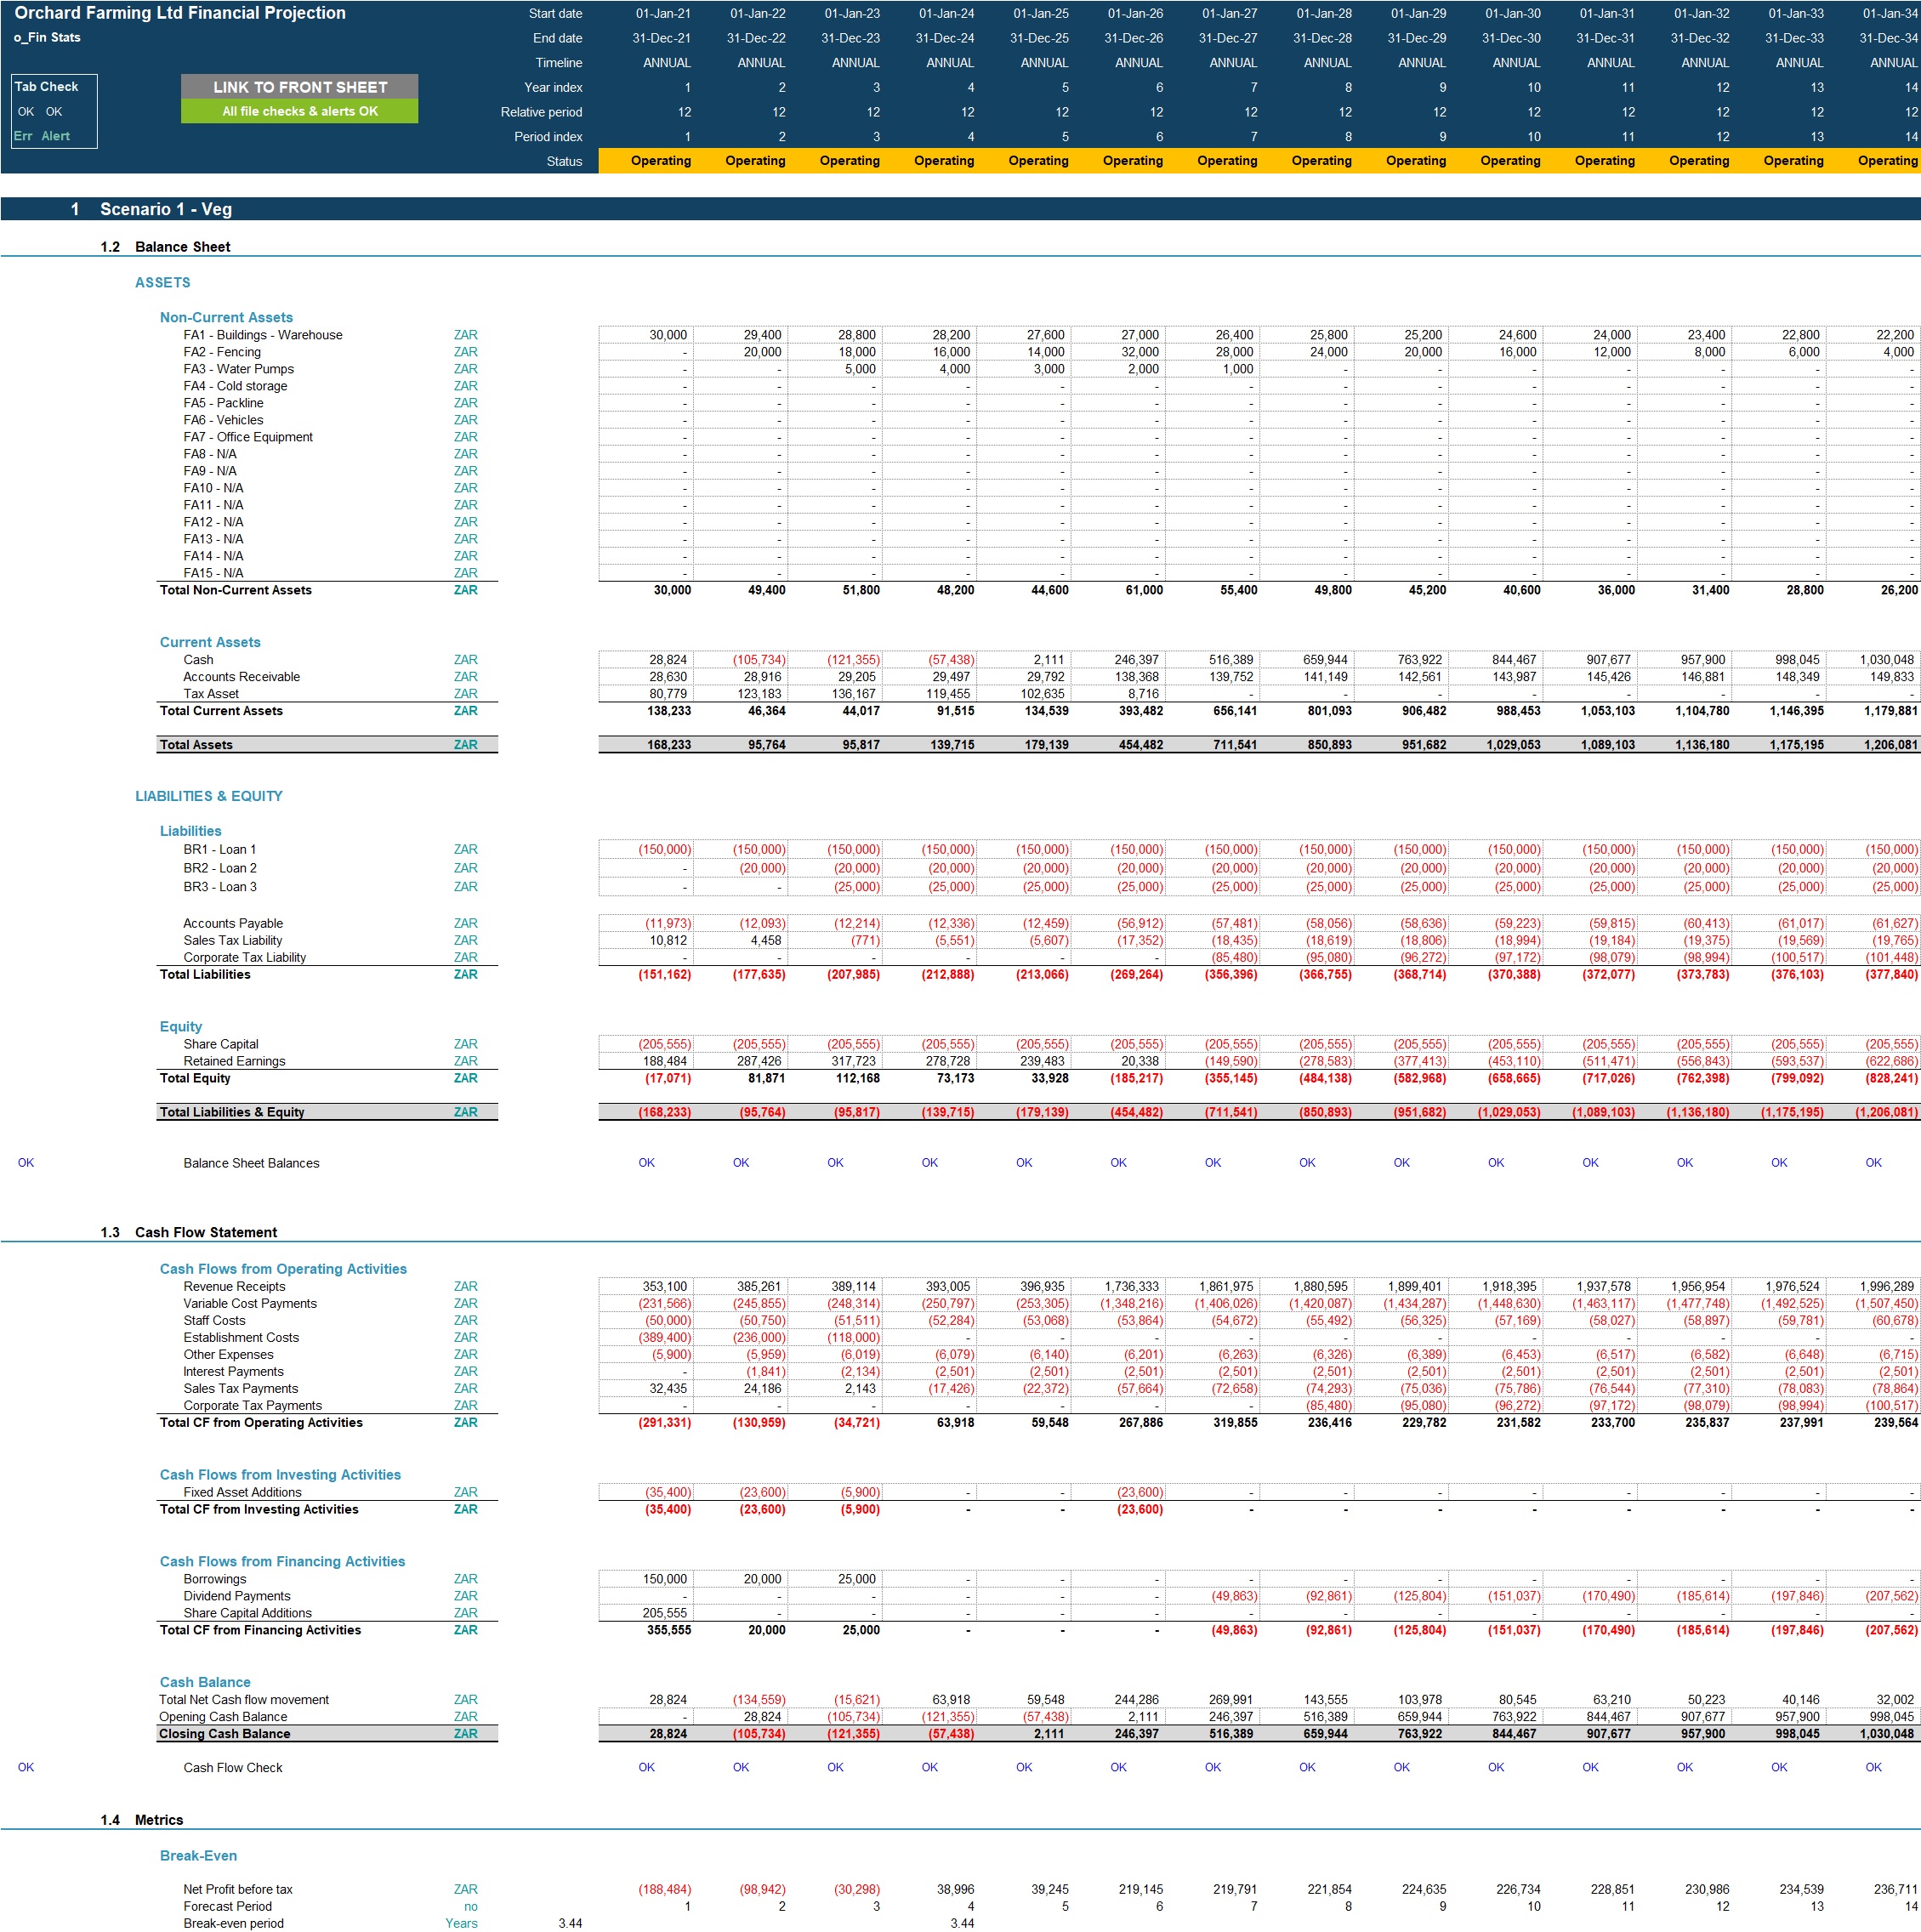Click the Share Capital row label
Image resolution: width=1921 pixels, height=1932 pixels.
pyautogui.click(x=221, y=1044)
